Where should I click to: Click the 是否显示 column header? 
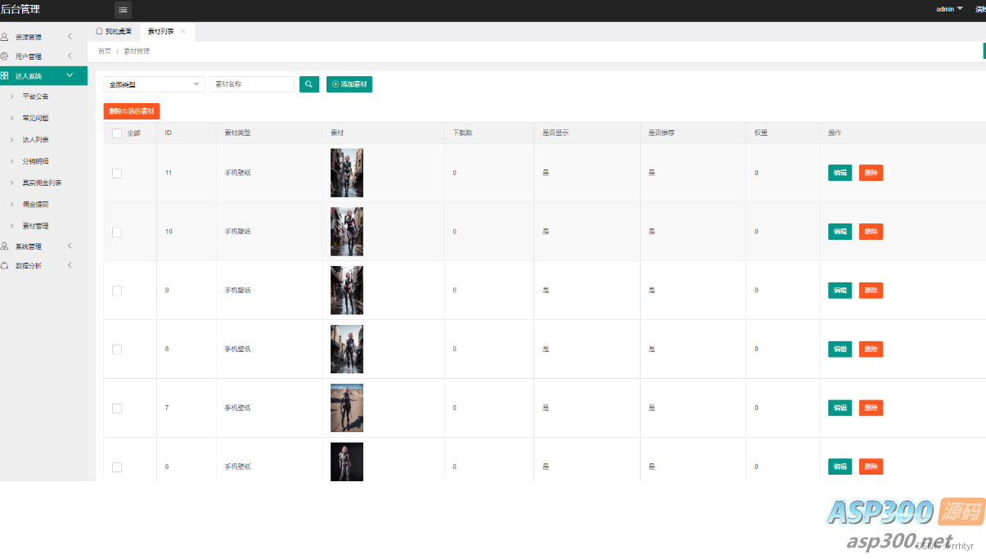click(556, 133)
